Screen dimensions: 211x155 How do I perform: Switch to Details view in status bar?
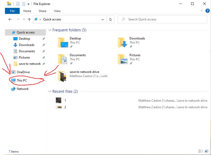[x=201, y=151]
